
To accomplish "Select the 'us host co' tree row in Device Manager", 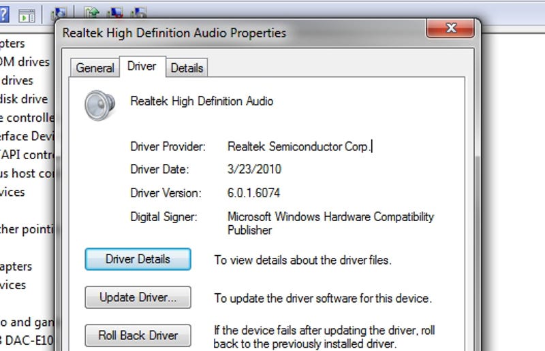I will (27, 173).
